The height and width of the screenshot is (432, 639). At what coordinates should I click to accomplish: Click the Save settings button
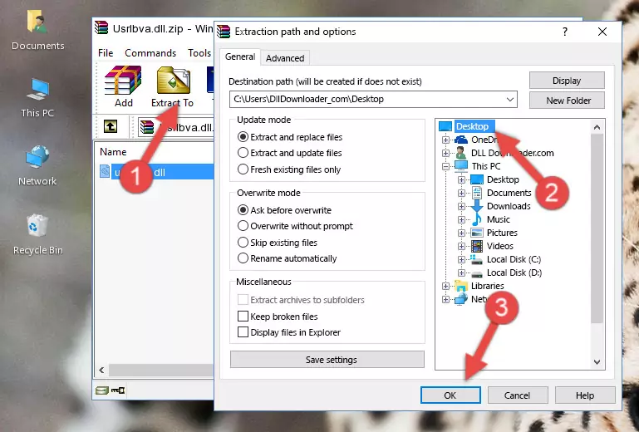click(327, 360)
